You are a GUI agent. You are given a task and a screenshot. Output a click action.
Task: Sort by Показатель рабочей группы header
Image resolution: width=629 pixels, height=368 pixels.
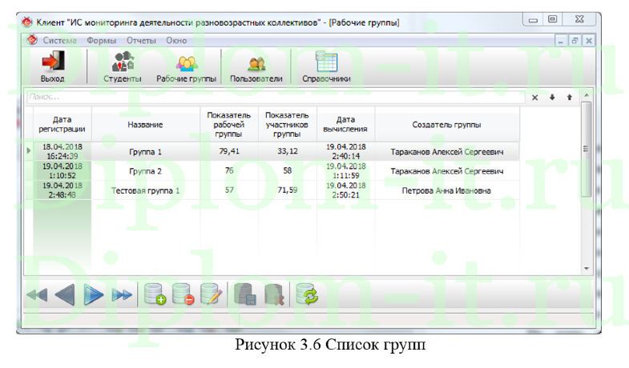click(x=229, y=124)
